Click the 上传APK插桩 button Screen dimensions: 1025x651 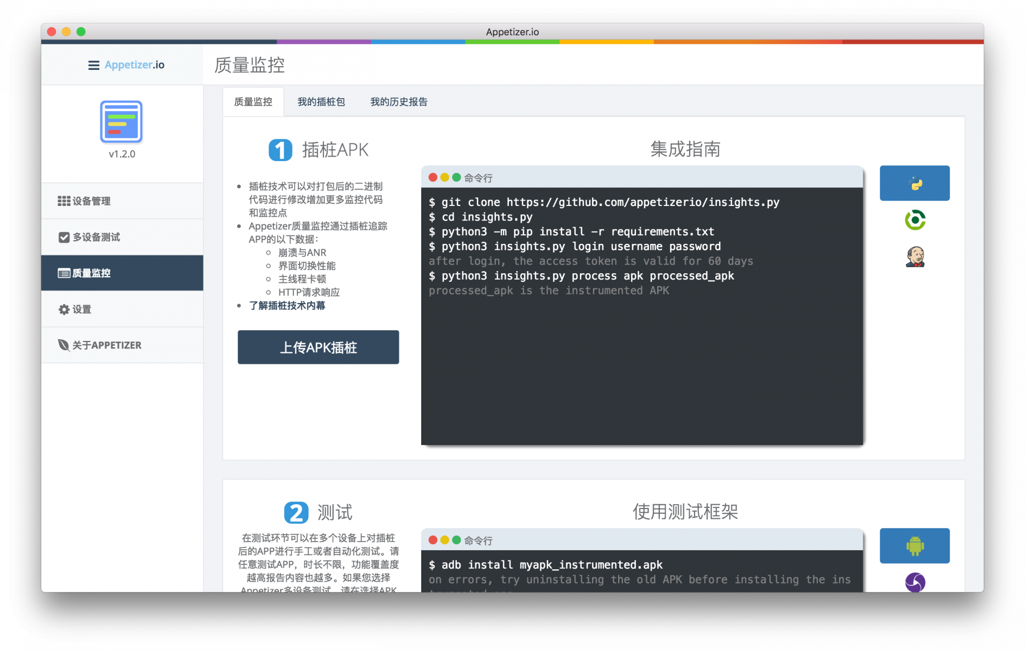point(318,347)
